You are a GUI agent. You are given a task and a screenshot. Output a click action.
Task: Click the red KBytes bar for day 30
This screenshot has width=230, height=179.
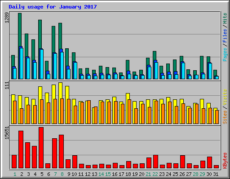(x=210, y=162)
